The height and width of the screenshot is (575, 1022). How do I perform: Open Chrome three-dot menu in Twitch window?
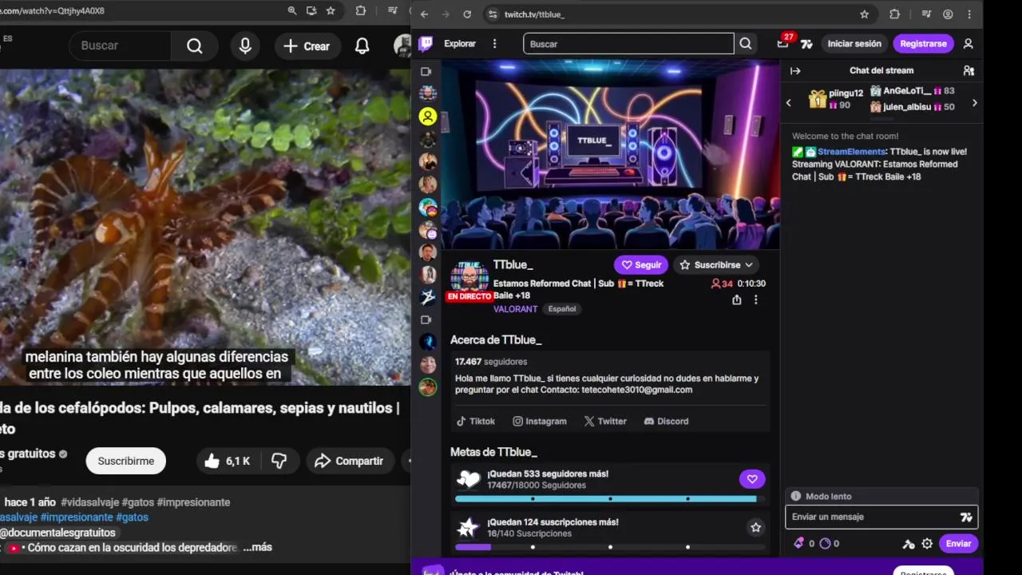click(970, 14)
